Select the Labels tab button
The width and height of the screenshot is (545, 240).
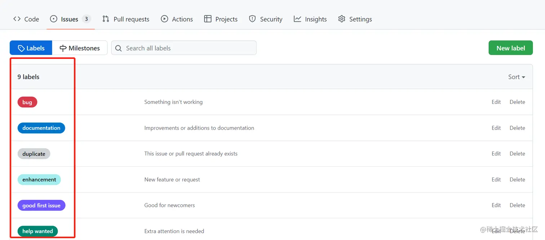[x=31, y=48]
